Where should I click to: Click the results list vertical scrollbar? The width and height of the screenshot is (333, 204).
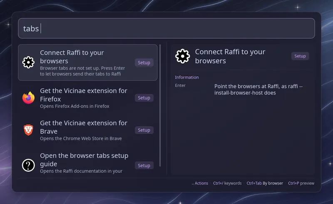pyautogui.click(x=160, y=105)
